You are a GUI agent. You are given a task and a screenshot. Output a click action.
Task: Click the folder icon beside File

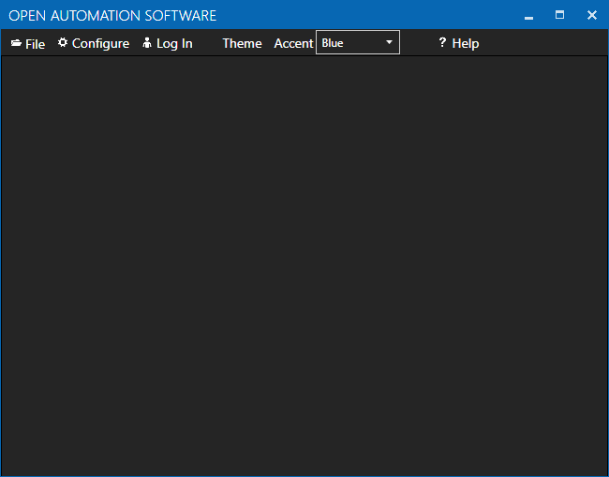(16, 43)
